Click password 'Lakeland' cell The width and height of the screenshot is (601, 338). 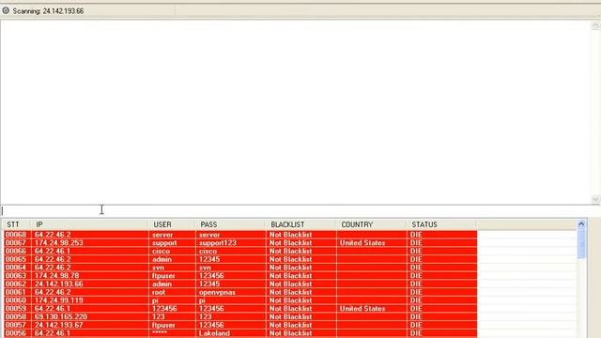click(214, 333)
